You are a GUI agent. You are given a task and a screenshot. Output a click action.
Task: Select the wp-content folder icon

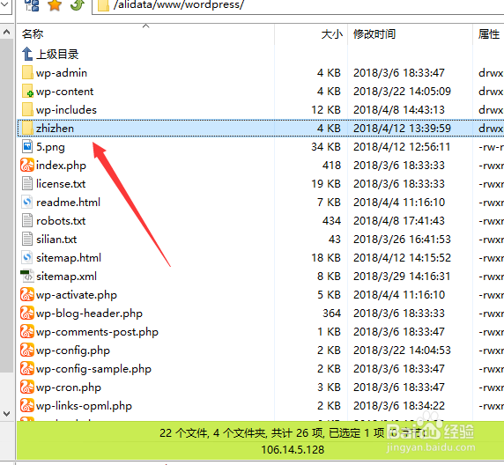27,92
